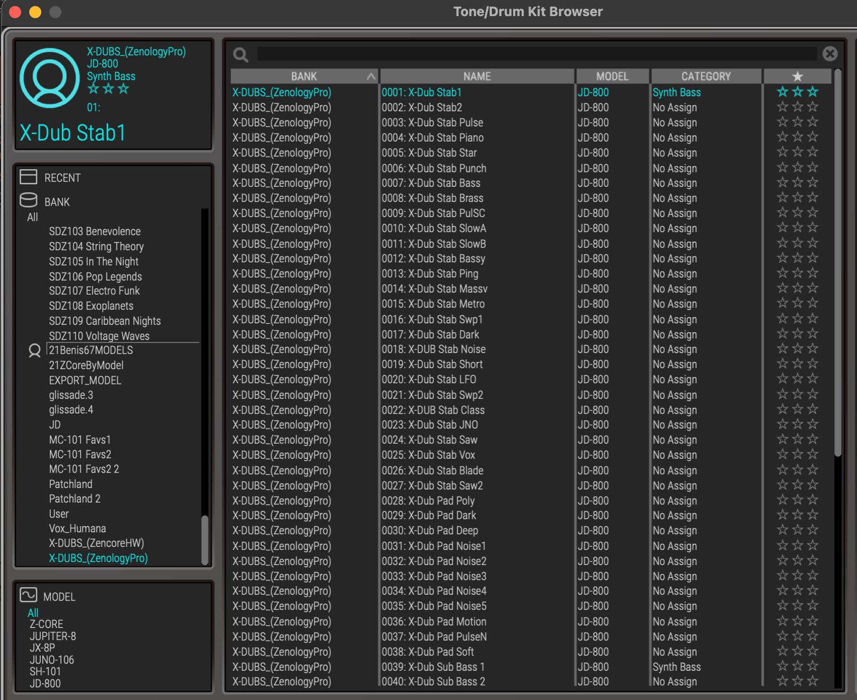The width and height of the screenshot is (857, 700).
Task: Click the X-Dub Stab1 preview title
Action: point(73,133)
